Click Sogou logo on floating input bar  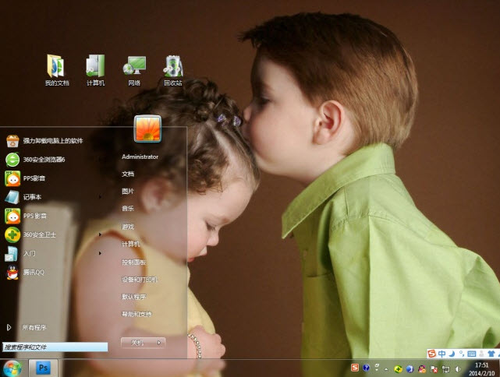[x=431, y=354]
